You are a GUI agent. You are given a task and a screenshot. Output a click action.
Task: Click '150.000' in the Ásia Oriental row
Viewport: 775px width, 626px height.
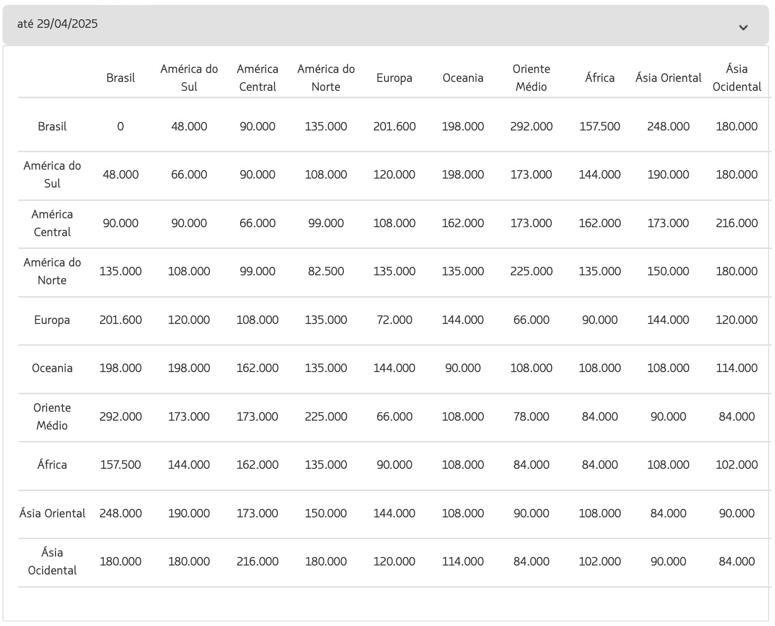coord(326,513)
